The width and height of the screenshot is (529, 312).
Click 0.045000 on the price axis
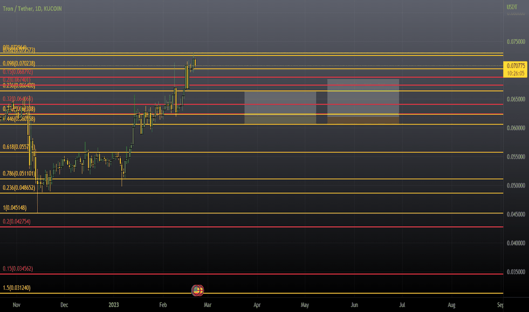516,214
